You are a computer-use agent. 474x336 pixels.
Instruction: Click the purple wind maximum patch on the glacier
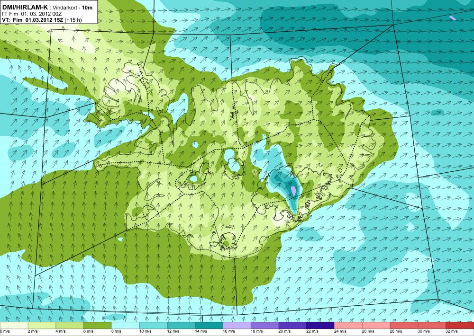click(293, 191)
